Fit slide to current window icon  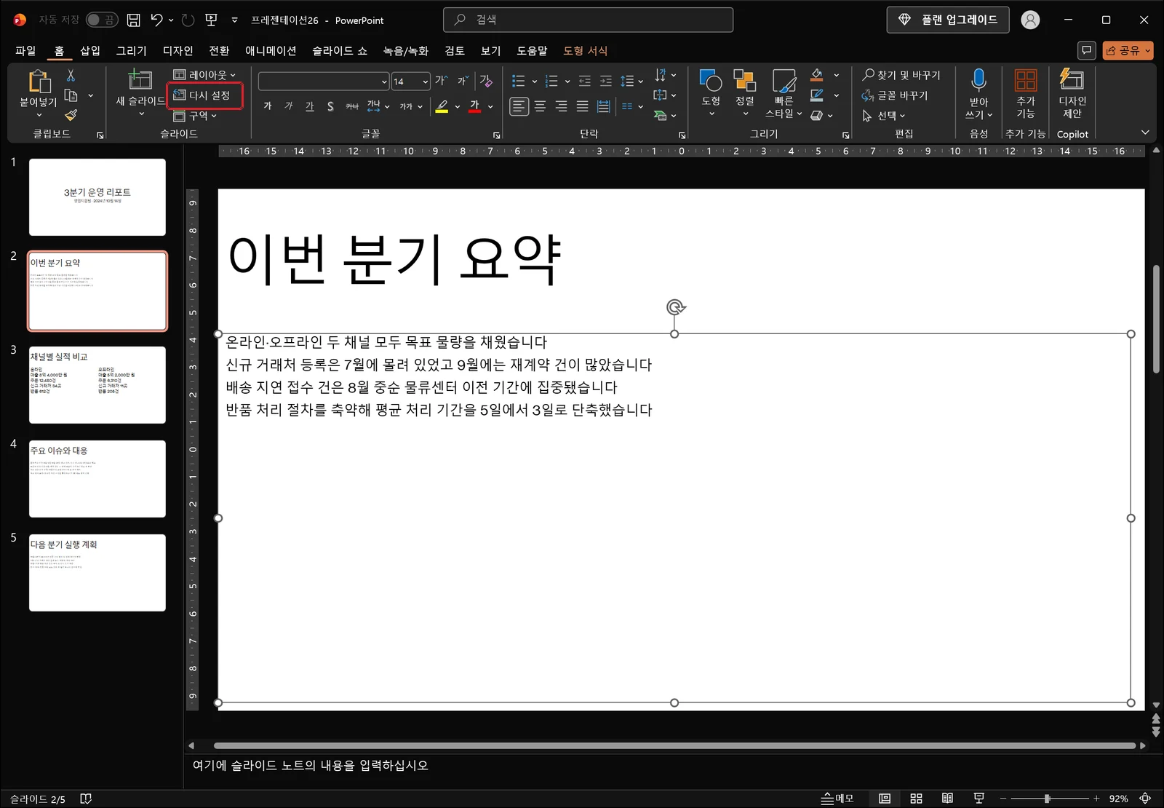pyautogui.click(x=1145, y=799)
